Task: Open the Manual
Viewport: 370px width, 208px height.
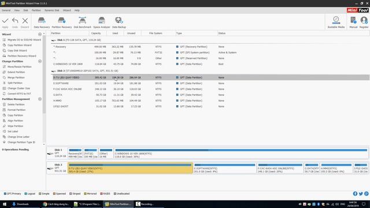Action: (x=353, y=23)
